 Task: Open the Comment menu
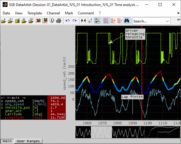click(x=86, y=13)
